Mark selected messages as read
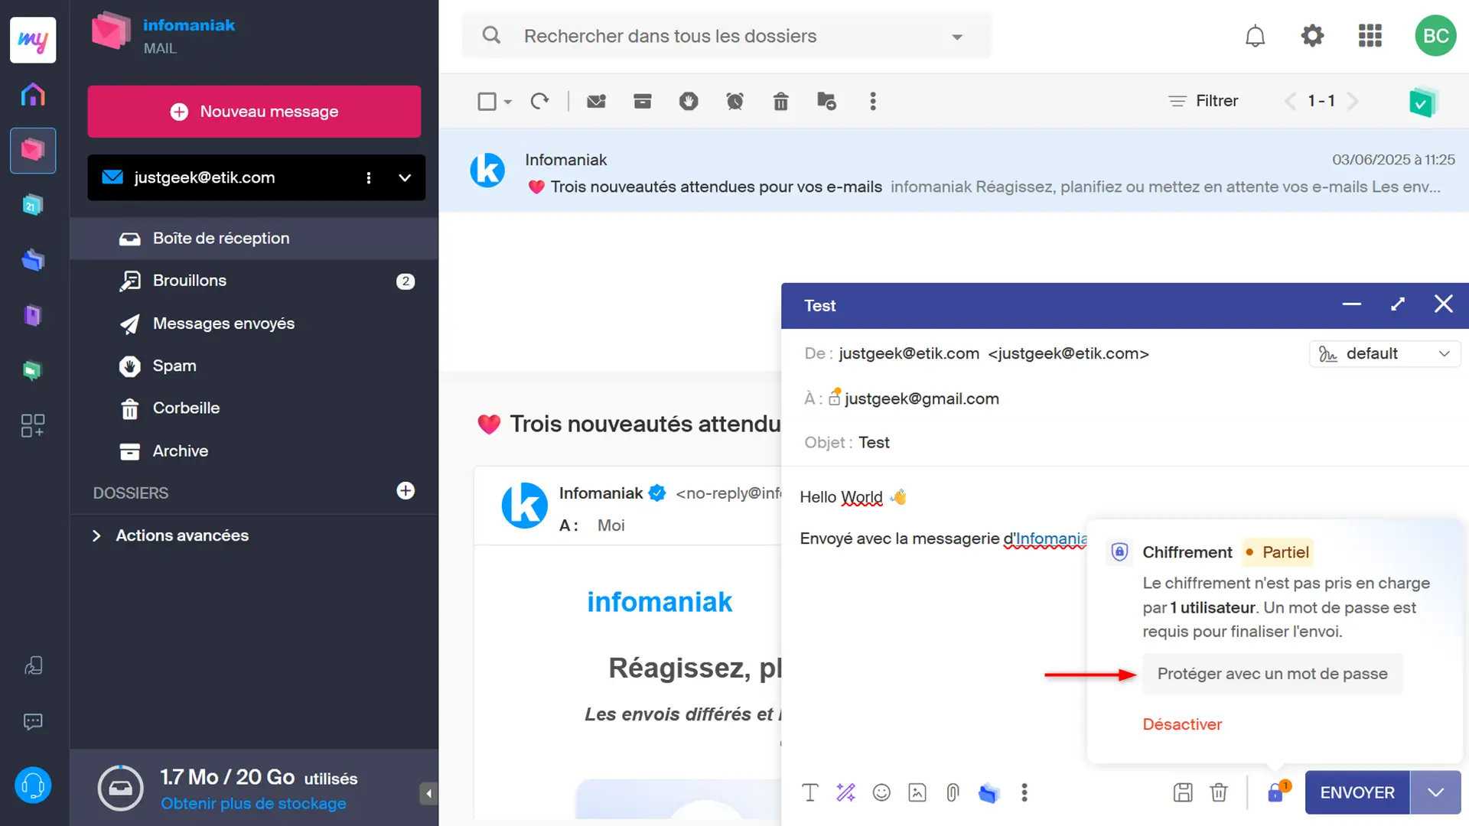The height and width of the screenshot is (826, 1469). 596,101
